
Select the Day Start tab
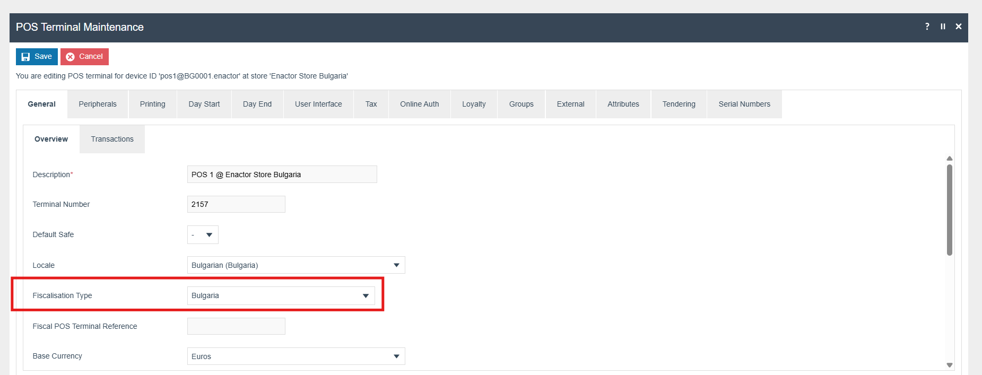click(x=204, y=104)
